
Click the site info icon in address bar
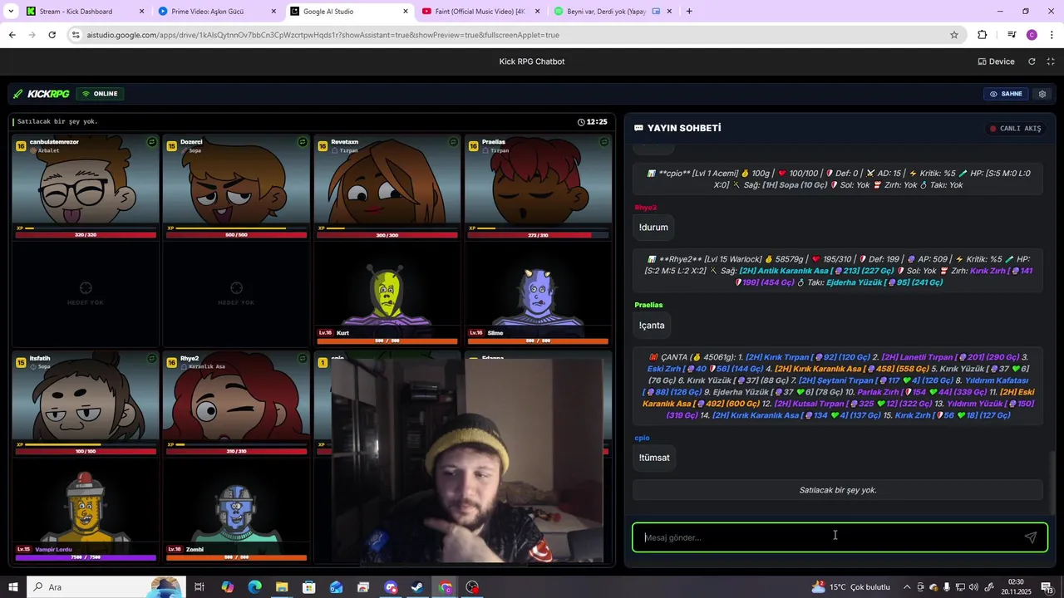pyautogui.click(x=76, y=35)
